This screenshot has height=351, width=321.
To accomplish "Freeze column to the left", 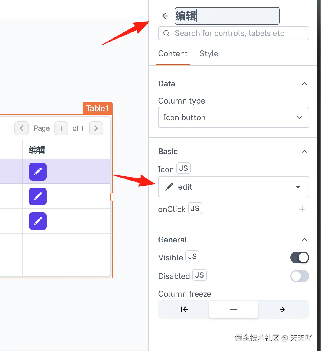I will click(184, 309).
